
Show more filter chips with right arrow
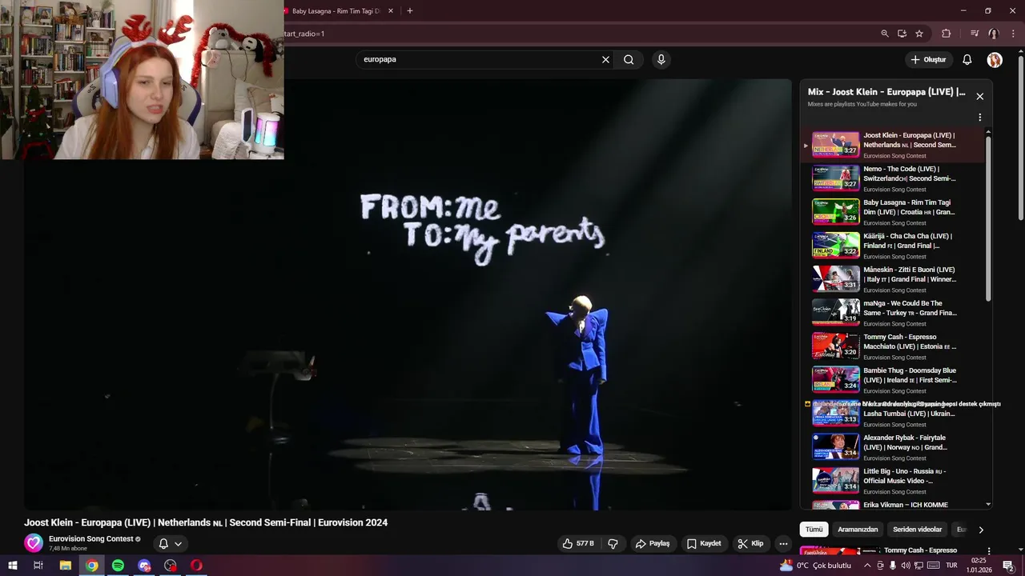pos(981,530)
